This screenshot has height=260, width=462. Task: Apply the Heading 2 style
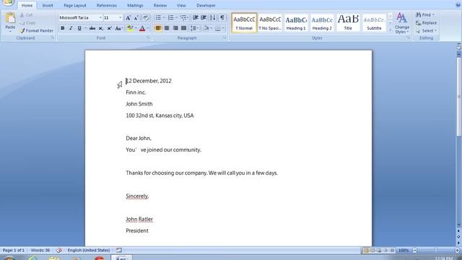coord(322,22)
